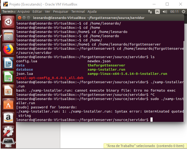Viewport: 187px width, 149px height.
Task: Close the terminal window with red button
Action: tap(20, 18)
